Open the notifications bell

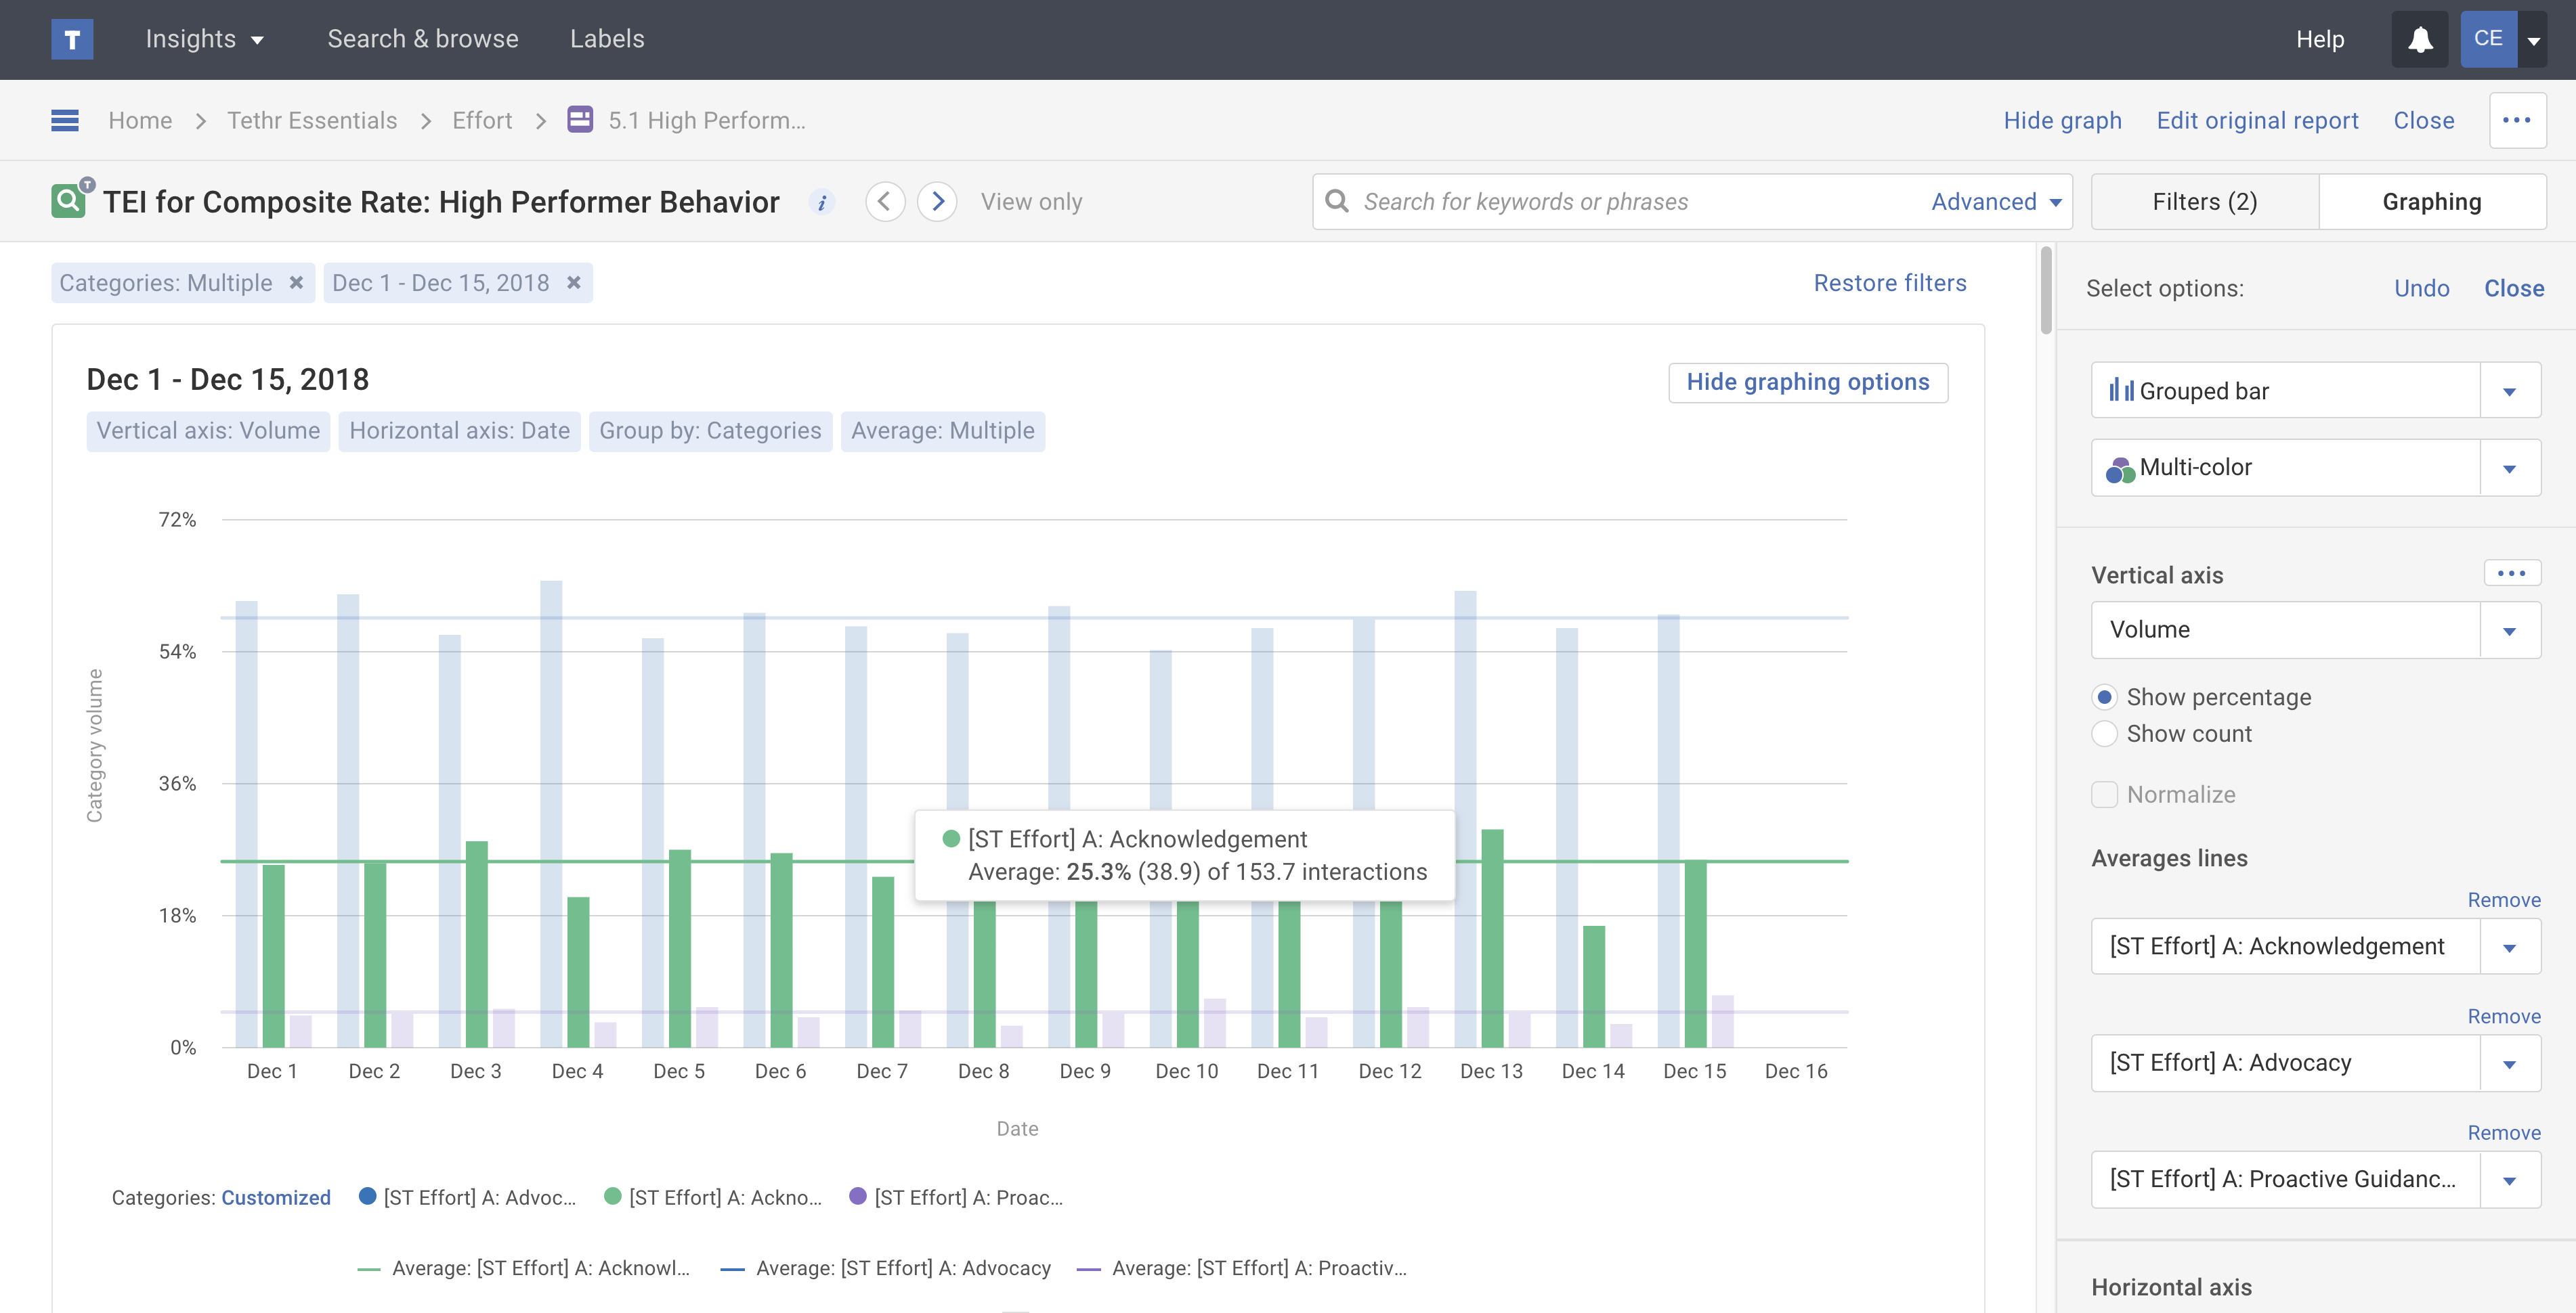point(2419,39)
